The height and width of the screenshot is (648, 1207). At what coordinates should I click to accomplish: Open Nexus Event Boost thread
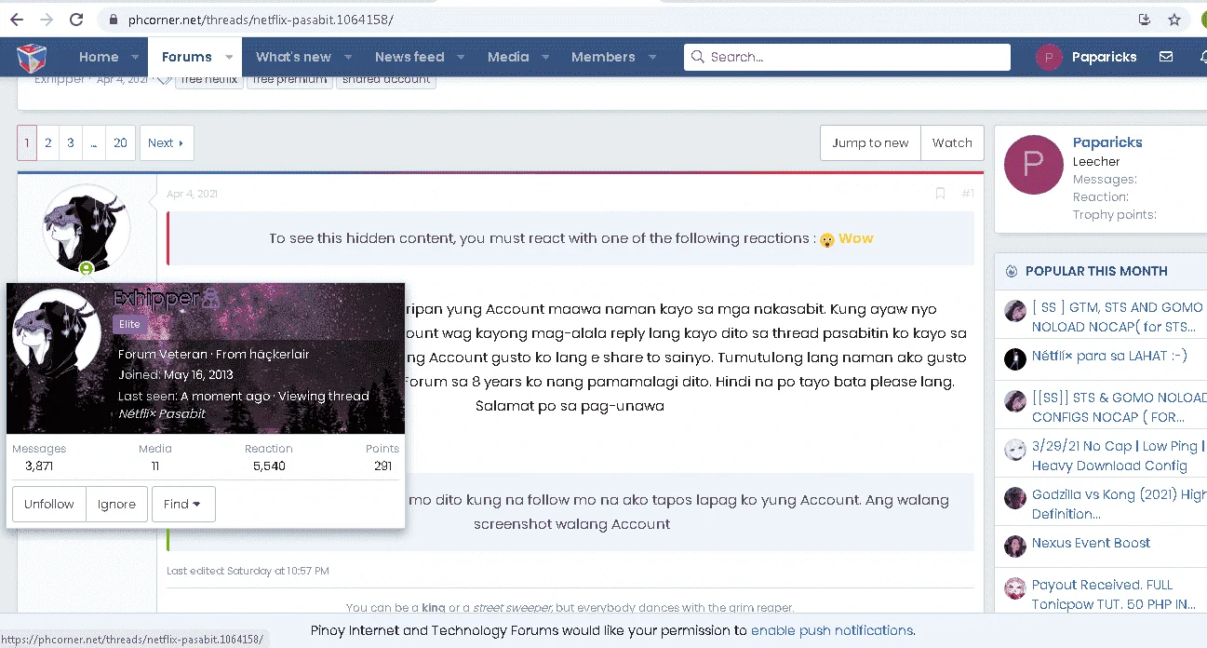pyautogui.click(x=1091, y=543)
